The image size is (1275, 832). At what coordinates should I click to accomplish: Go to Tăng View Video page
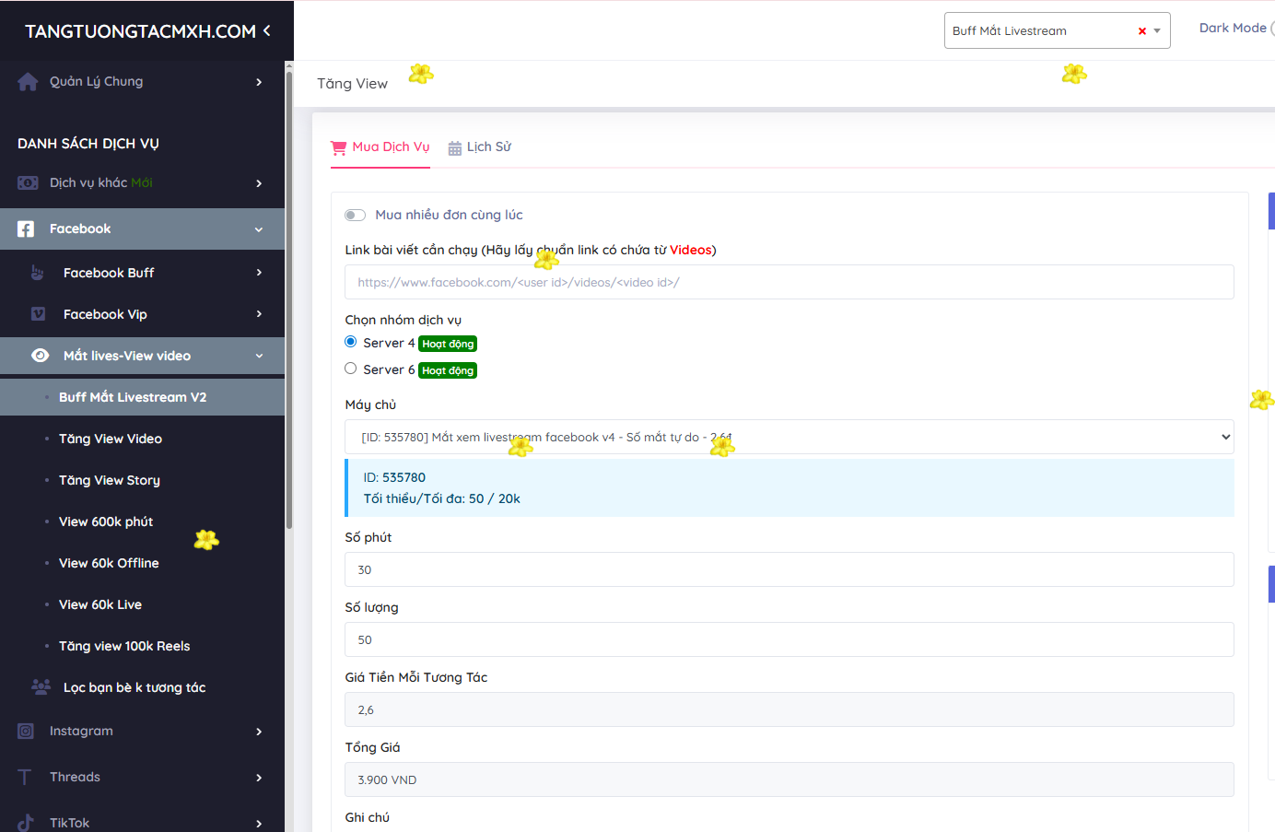[x=111, y=439]
